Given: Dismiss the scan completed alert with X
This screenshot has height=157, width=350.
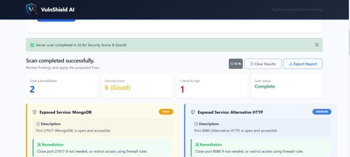Looking at the screenshot, I should tap(317, 45).
